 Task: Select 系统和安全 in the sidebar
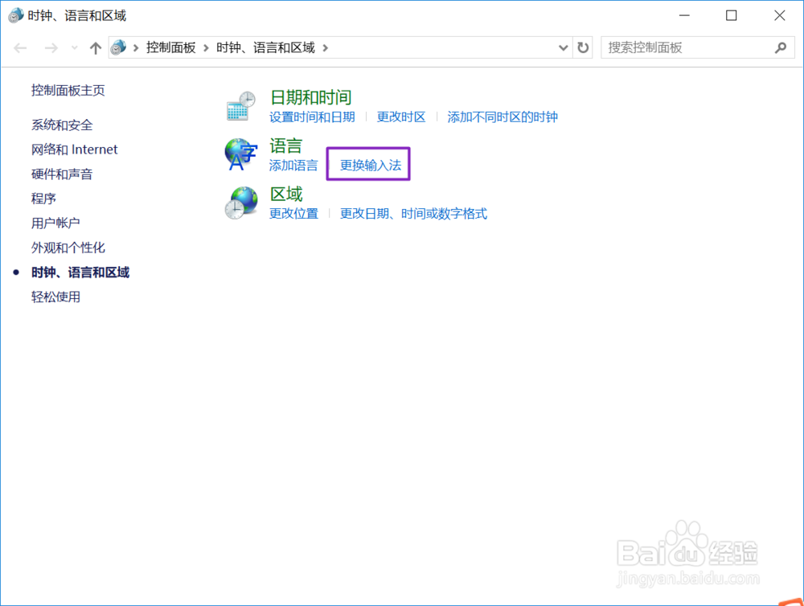62,125
